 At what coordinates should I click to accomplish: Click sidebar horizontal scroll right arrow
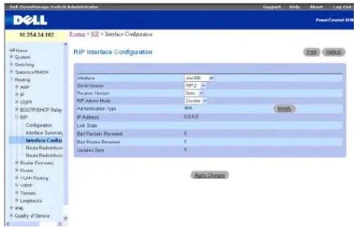60,224
